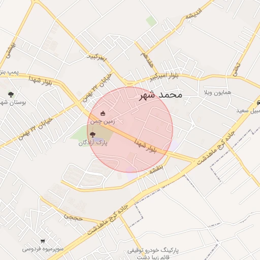Select the هفدهم street label
Screen dimensions: 260x260
[147, 60]
